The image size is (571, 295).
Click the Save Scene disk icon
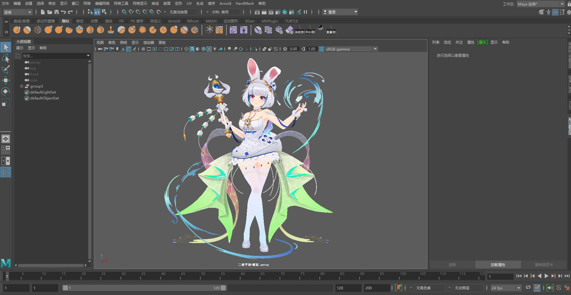pyautogui.click(x=56, y=12)
